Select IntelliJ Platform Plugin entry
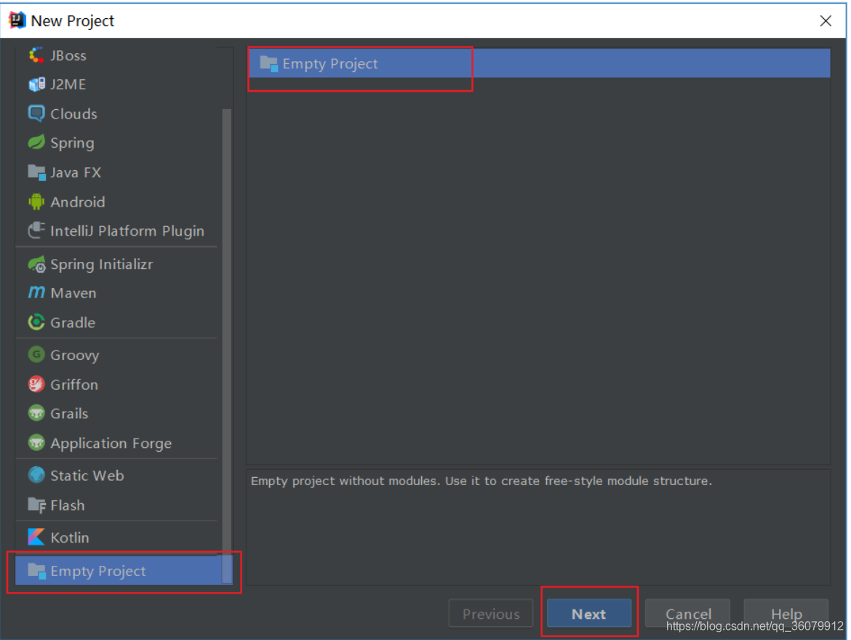Image resolution: width=851 pixels, height=640 pixels. [116, 231]
